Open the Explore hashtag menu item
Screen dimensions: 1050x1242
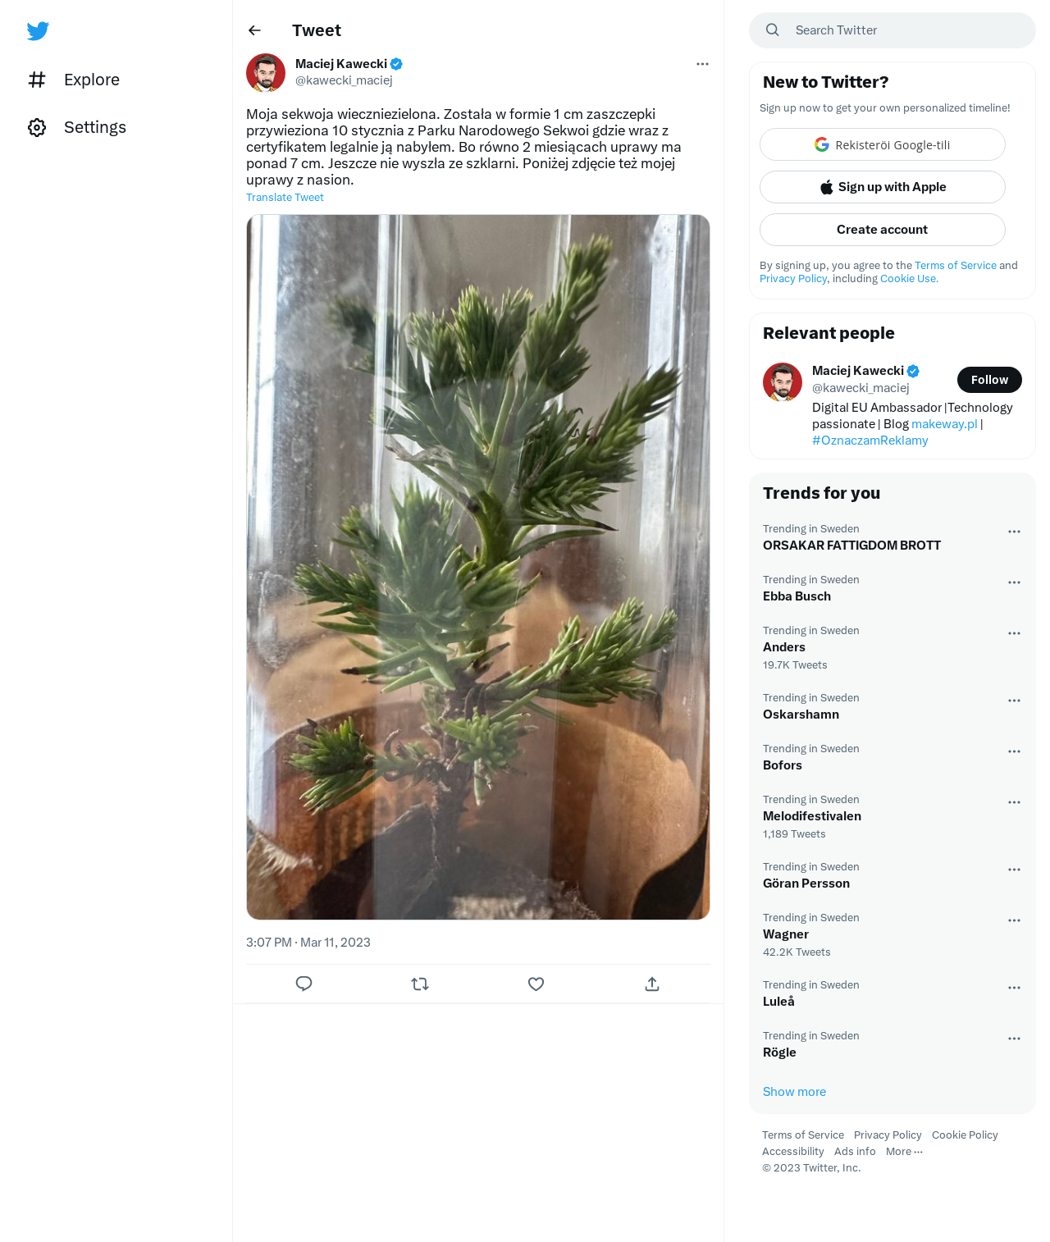pyautogui.click(x=74, y=80)
